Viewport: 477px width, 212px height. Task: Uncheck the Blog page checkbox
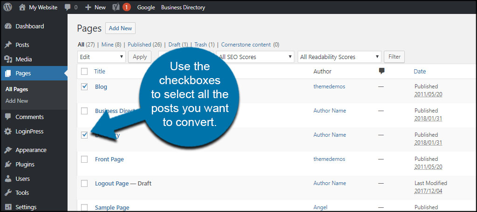pos(84,86)
